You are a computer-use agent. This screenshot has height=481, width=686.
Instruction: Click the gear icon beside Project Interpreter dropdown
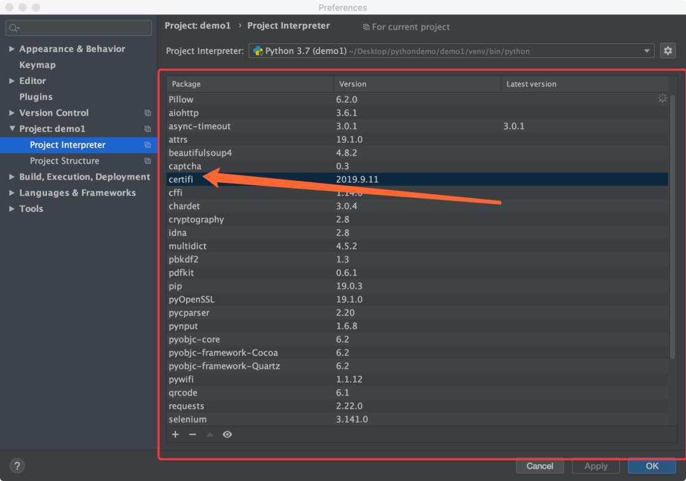[668, 51]
